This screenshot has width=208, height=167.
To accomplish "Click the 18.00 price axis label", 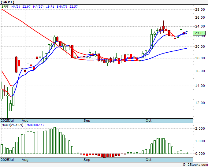I will click(x=200, y=58).
